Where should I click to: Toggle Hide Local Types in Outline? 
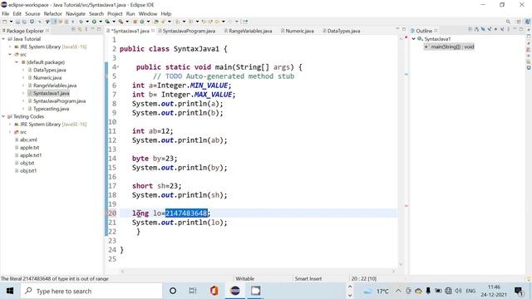502,30
